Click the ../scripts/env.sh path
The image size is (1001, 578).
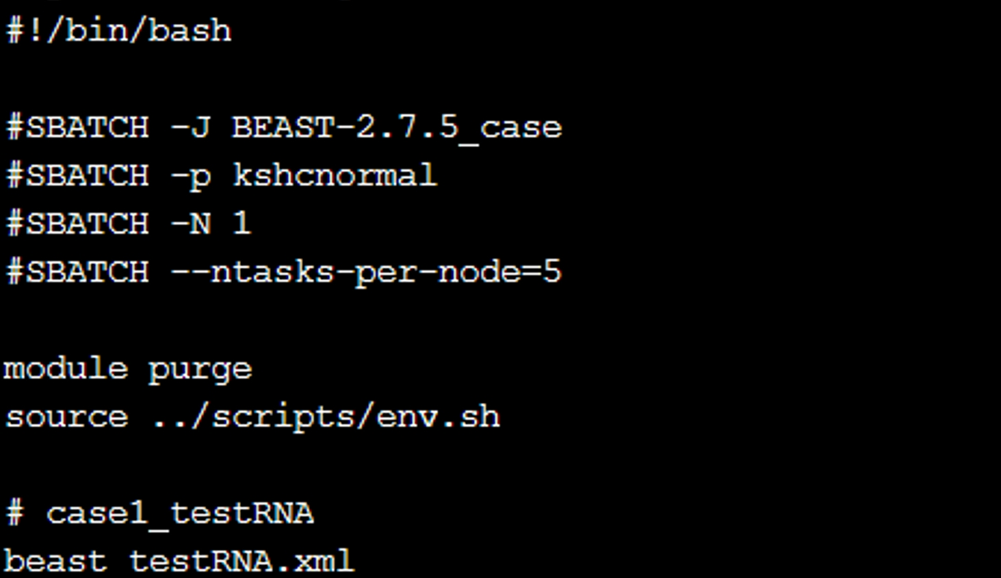pos(326,417)
